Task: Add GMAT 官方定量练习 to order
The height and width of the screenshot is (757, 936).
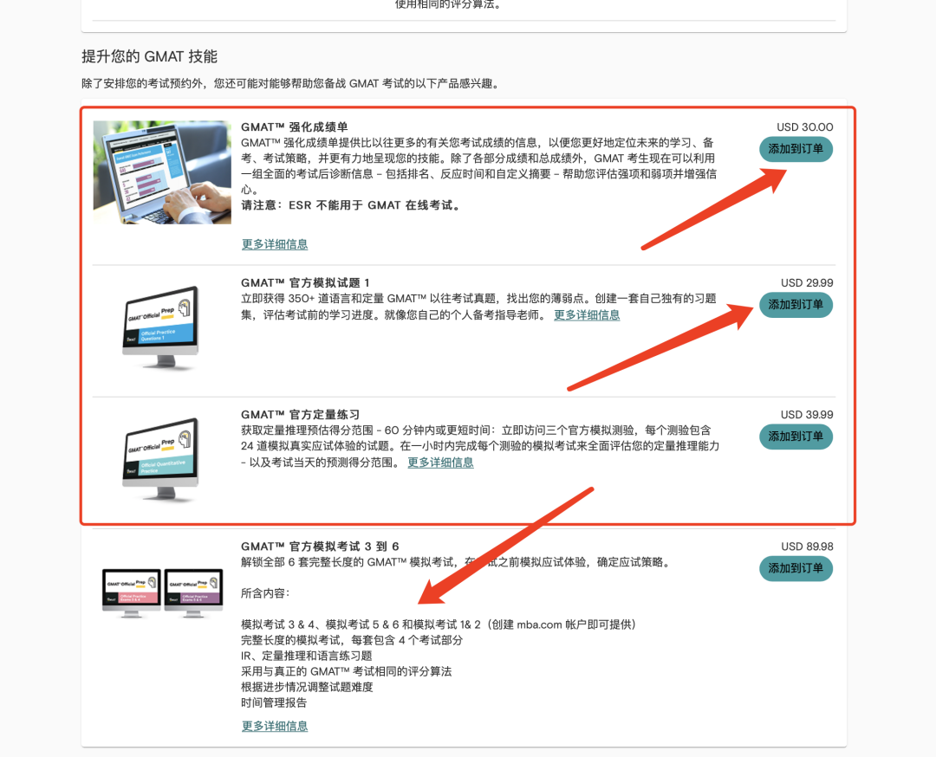Action: (x=796, y=437)
